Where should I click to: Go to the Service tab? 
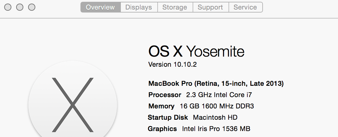[245, 7]
